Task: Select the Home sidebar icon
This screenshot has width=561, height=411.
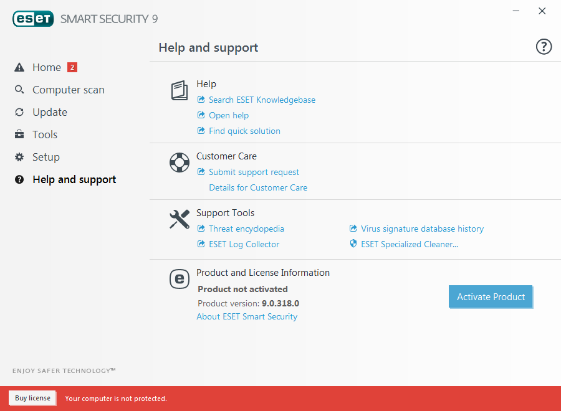Action: pyautogui.click(x=18, y=67)
